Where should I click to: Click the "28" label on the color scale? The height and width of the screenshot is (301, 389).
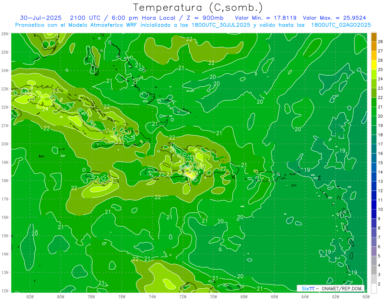(x=381, y=42)
